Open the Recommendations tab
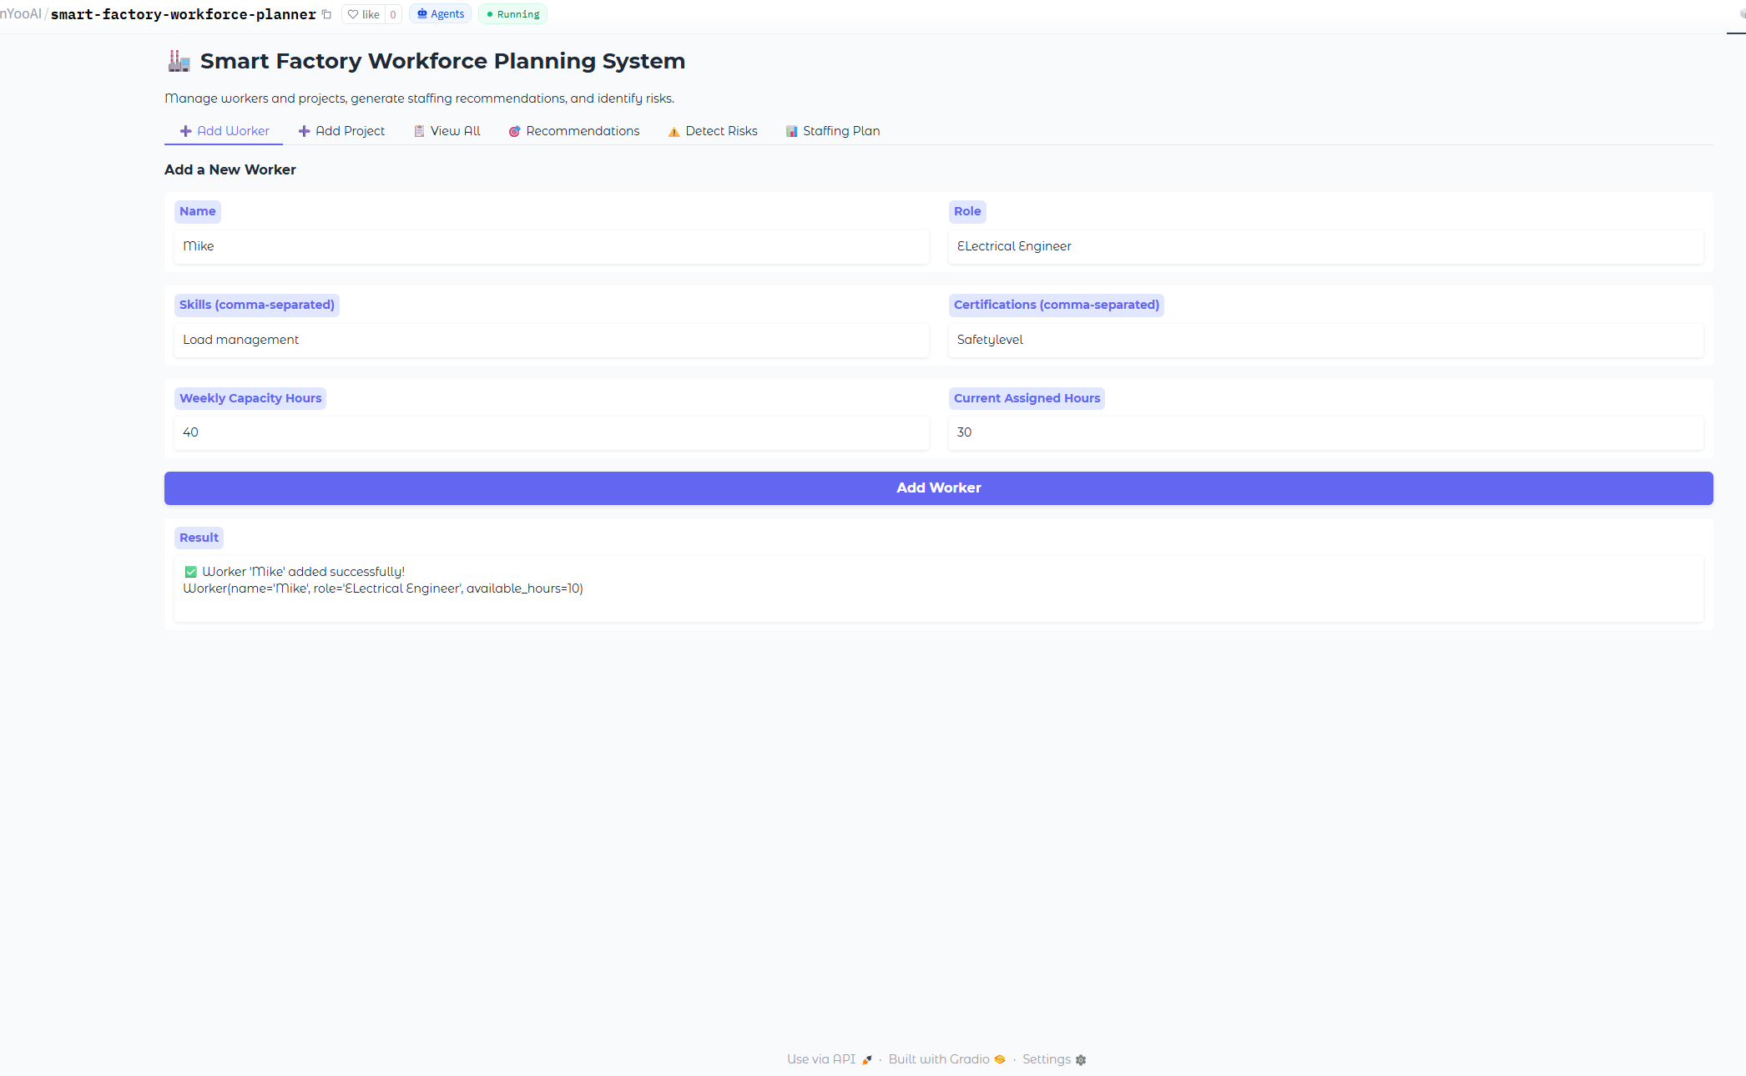This screenshot has height=1076, width=1746. 573,131
